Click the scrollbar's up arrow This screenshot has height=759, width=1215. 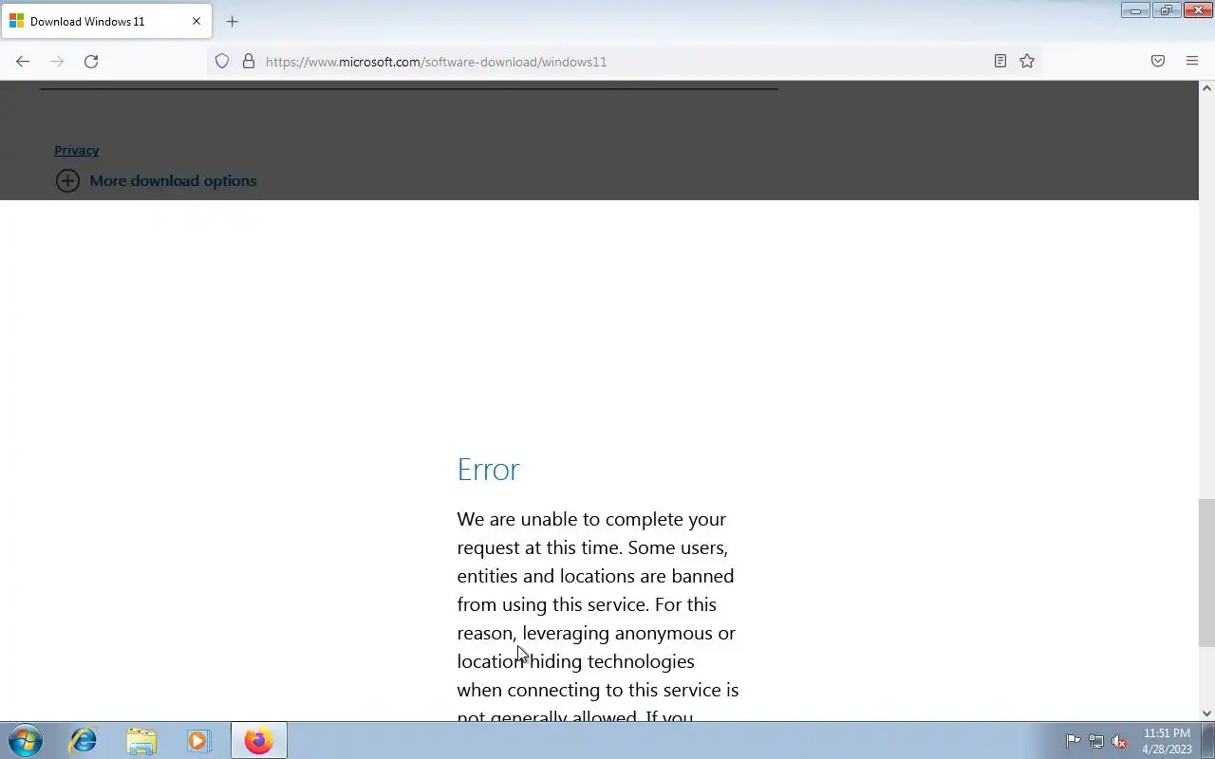pyautogui.click(x=1206, y=88)
